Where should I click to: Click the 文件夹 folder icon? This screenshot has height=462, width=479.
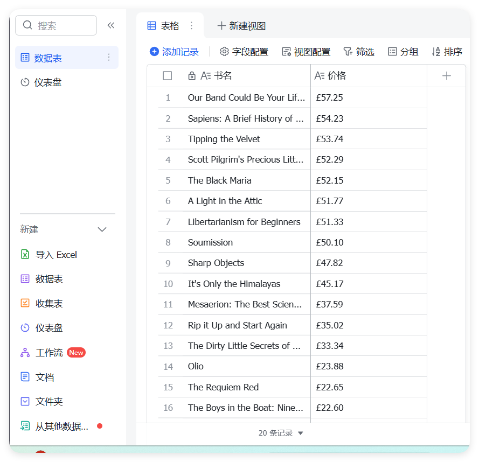[25, 401]
